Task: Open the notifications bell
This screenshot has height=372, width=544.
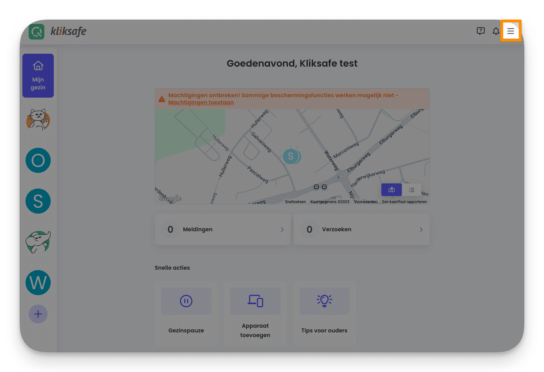Action: pyautogui.click(x=496, y=31)
